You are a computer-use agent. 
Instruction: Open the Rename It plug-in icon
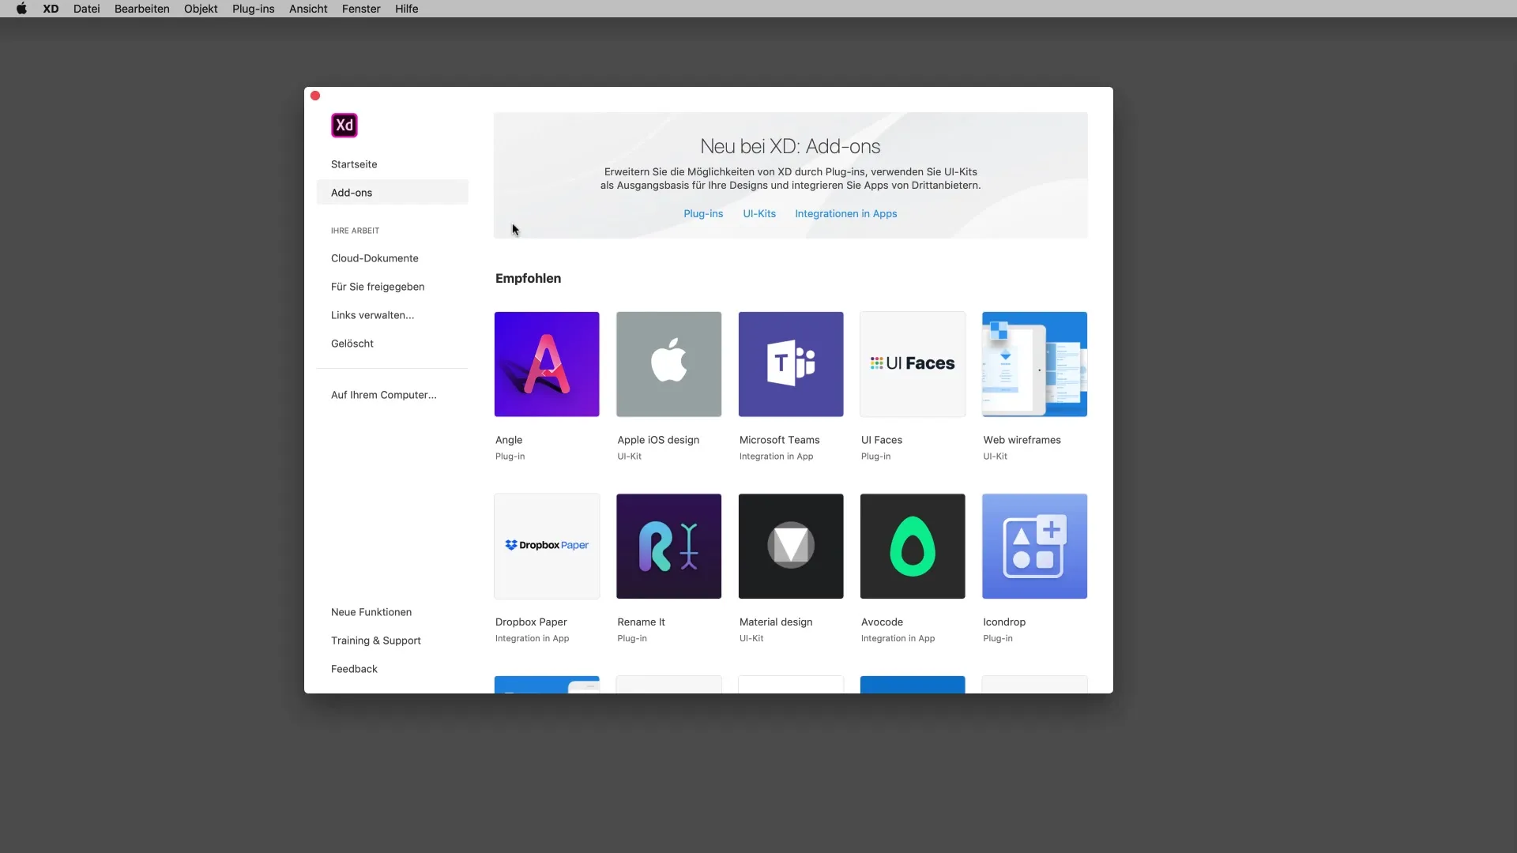click(668, 547)
